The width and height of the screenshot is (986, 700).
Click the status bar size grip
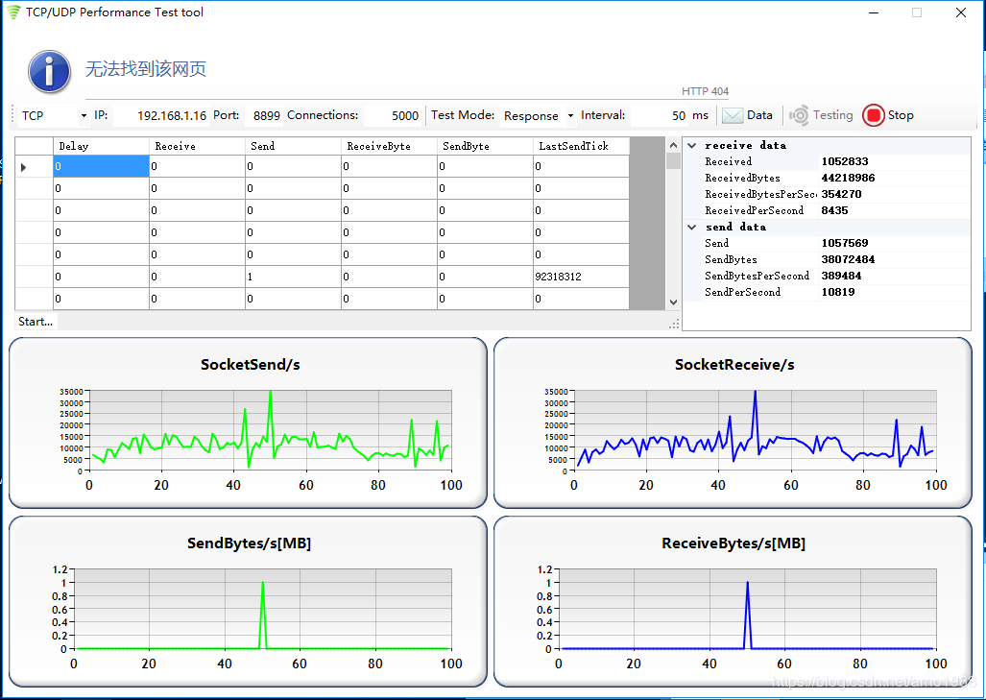tap(674, 324)
